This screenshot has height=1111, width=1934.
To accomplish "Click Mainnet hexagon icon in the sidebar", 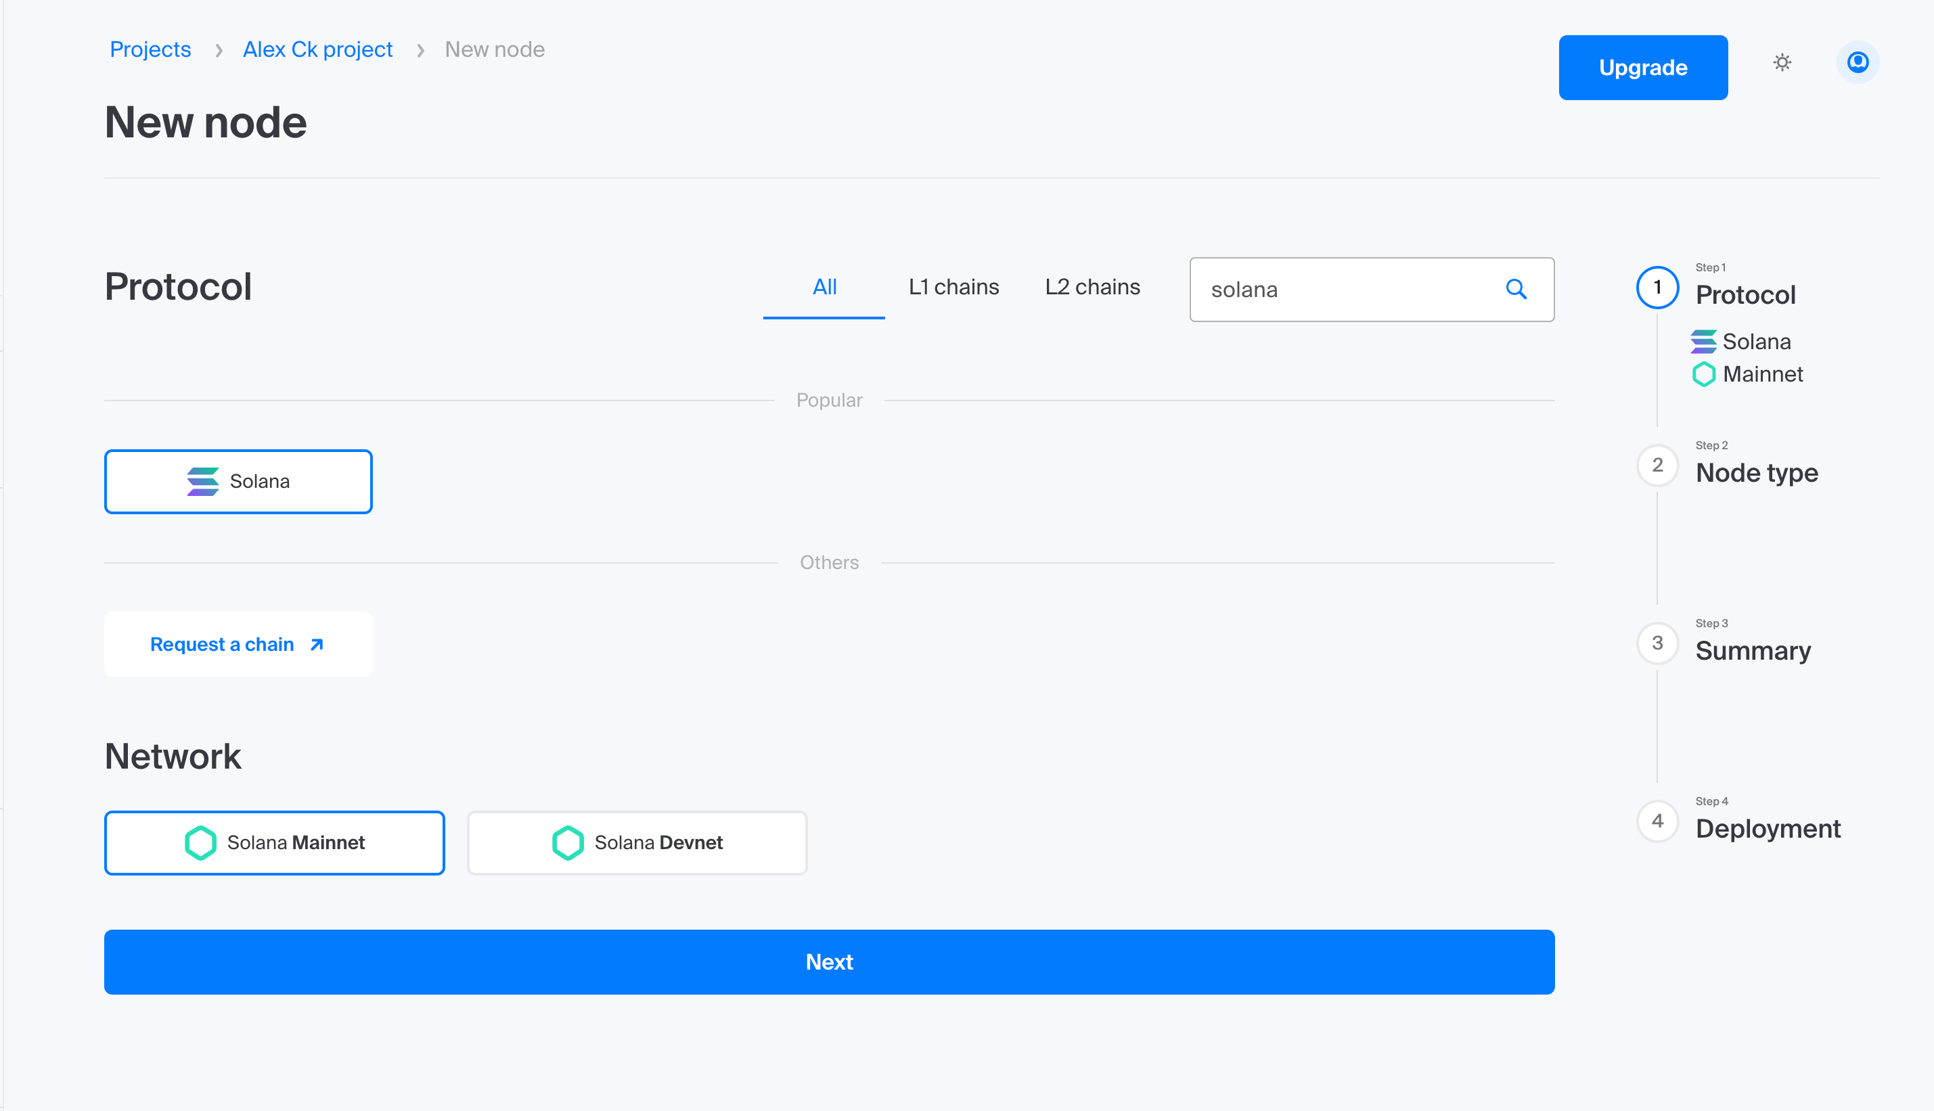I will click(1703, 375).
